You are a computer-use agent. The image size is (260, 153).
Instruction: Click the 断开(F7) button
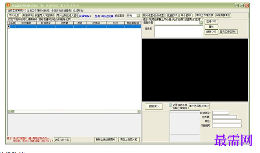coord(211,32)
